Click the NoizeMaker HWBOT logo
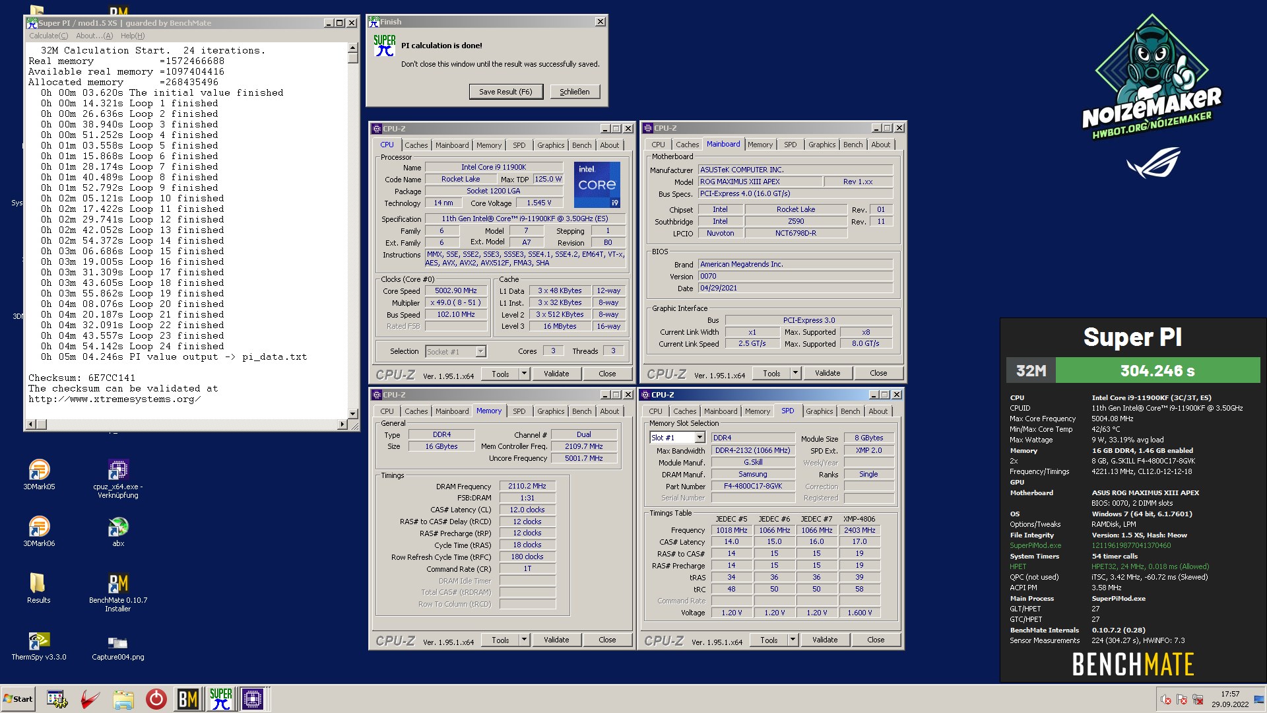Viewport: 1267px width, 713px height. (1152, 78)
